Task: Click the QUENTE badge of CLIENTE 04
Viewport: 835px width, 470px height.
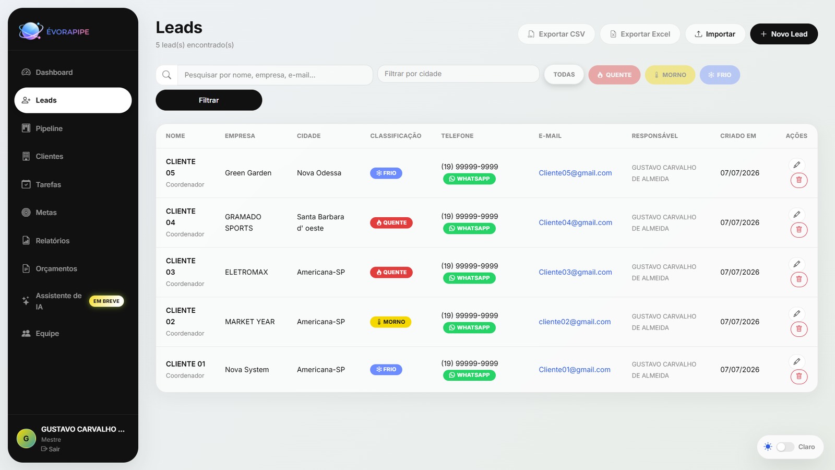Action: point(391,222)
